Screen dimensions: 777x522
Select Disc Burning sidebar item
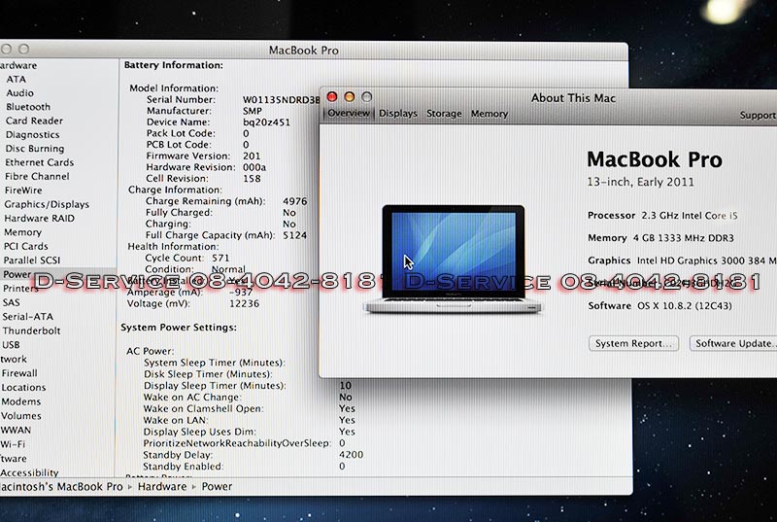pyautogui.click(x=35, y=149)
